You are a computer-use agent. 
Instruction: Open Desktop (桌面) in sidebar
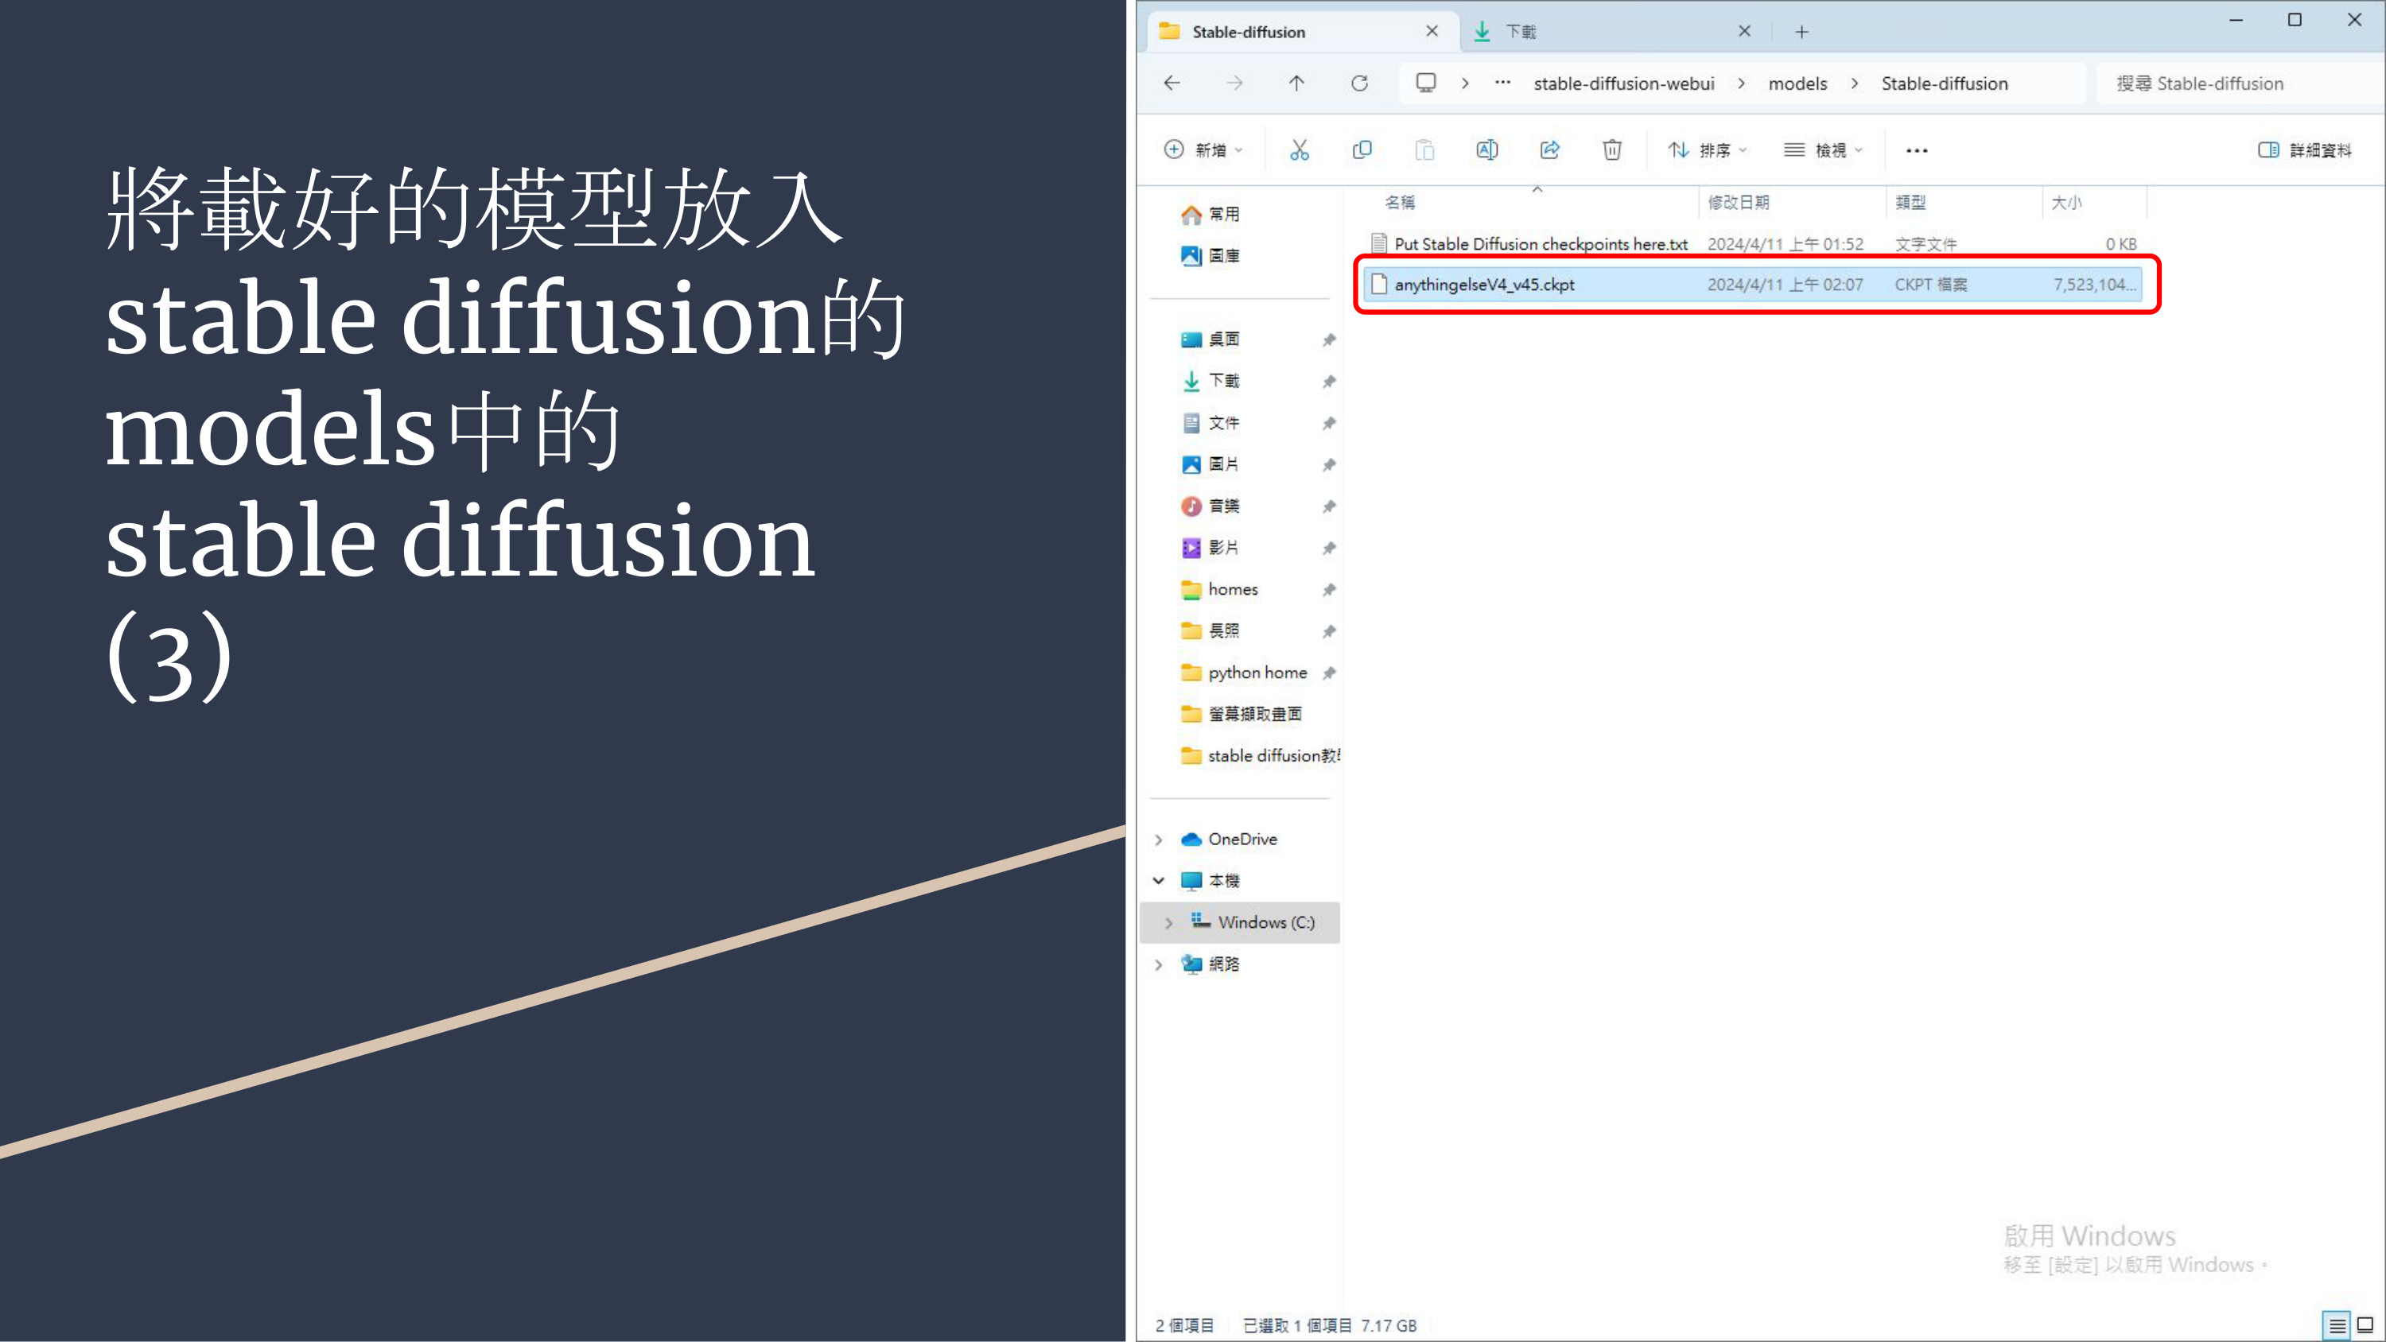(x=1210, y=339)
